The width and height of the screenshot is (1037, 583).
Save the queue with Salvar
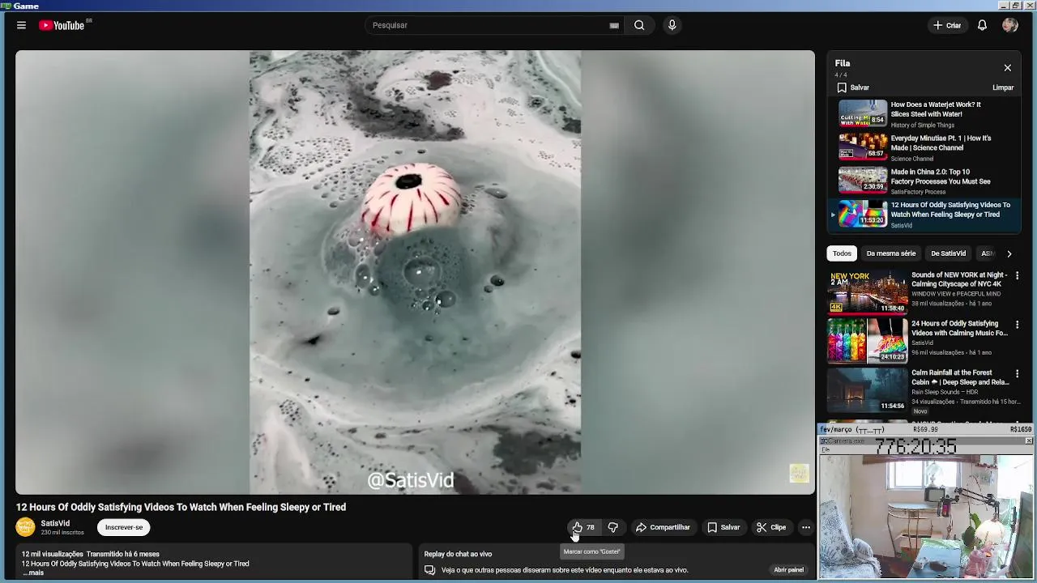coord(853,87)
